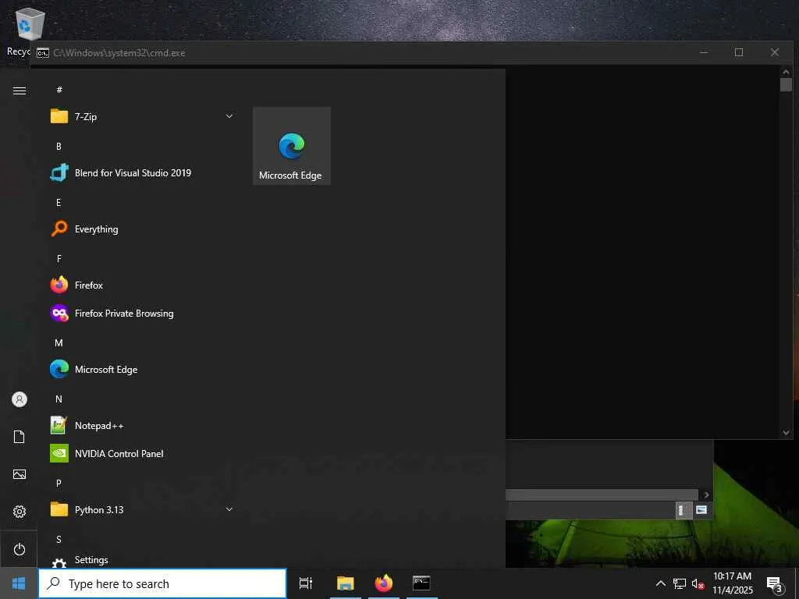Image resolution: width=799 pixels, height=599 pixels.
Task: Open the Python 3.13 folder
Action: pos(142,509)
